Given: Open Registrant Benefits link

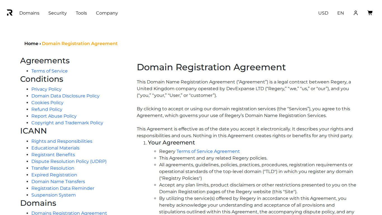Looking at the screenshot, I should [53, 155].
